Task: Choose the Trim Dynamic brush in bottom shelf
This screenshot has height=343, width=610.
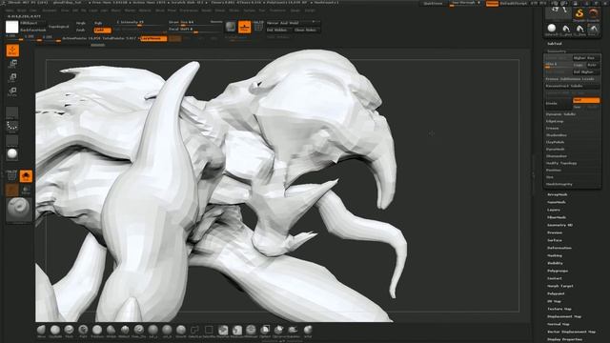Action: coord(97,332)
